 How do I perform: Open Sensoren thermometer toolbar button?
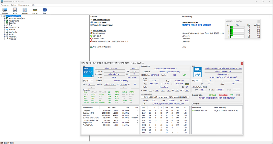point(25,10)
